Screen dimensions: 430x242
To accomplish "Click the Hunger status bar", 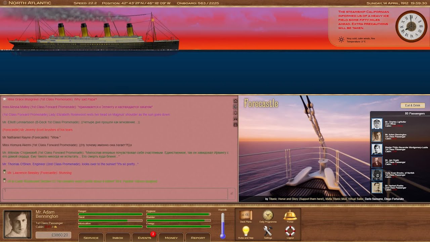I will tap(110, 214).
